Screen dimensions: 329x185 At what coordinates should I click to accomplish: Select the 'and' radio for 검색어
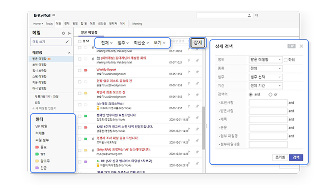[x=251, y=95]
